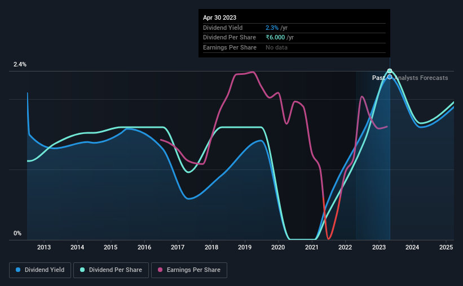Click the No data earnings value

pos(276,47)
